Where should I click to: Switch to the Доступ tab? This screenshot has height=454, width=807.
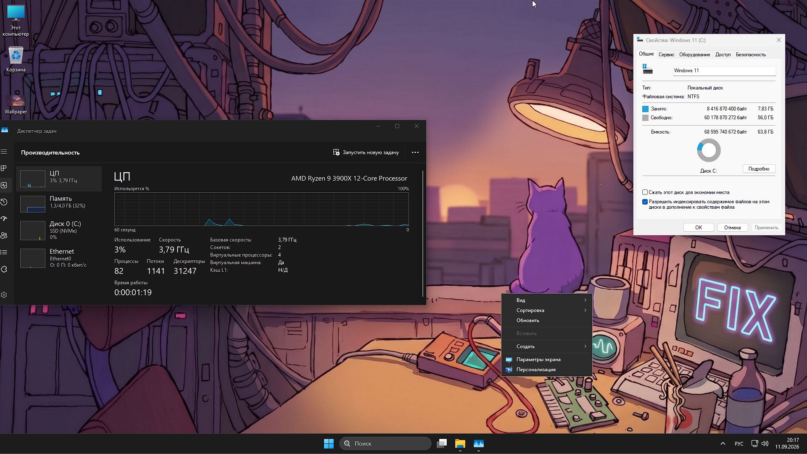click(723, 55)
